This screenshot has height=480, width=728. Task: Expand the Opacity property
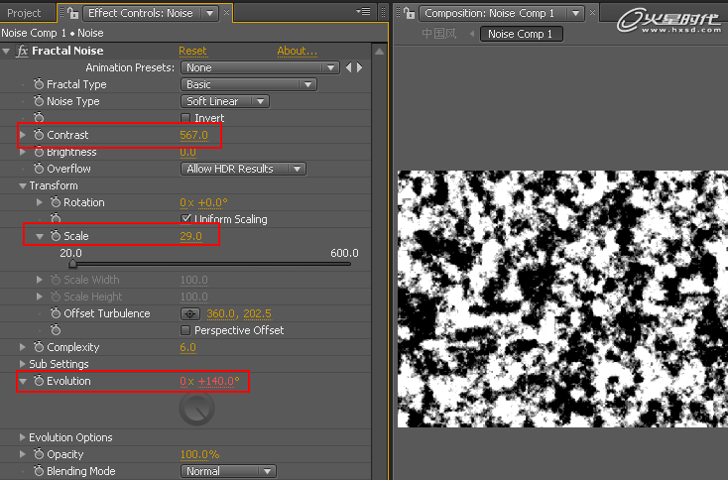click(22, 454)
